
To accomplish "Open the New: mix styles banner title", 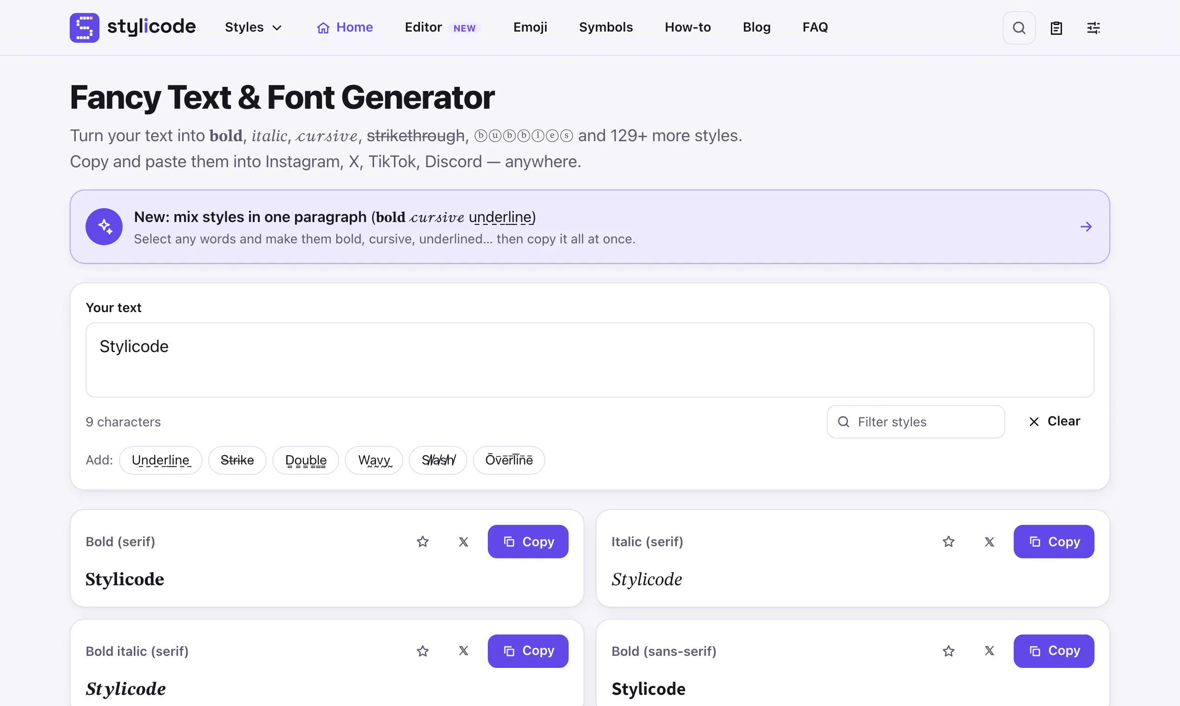I will [x=334, y=217].
